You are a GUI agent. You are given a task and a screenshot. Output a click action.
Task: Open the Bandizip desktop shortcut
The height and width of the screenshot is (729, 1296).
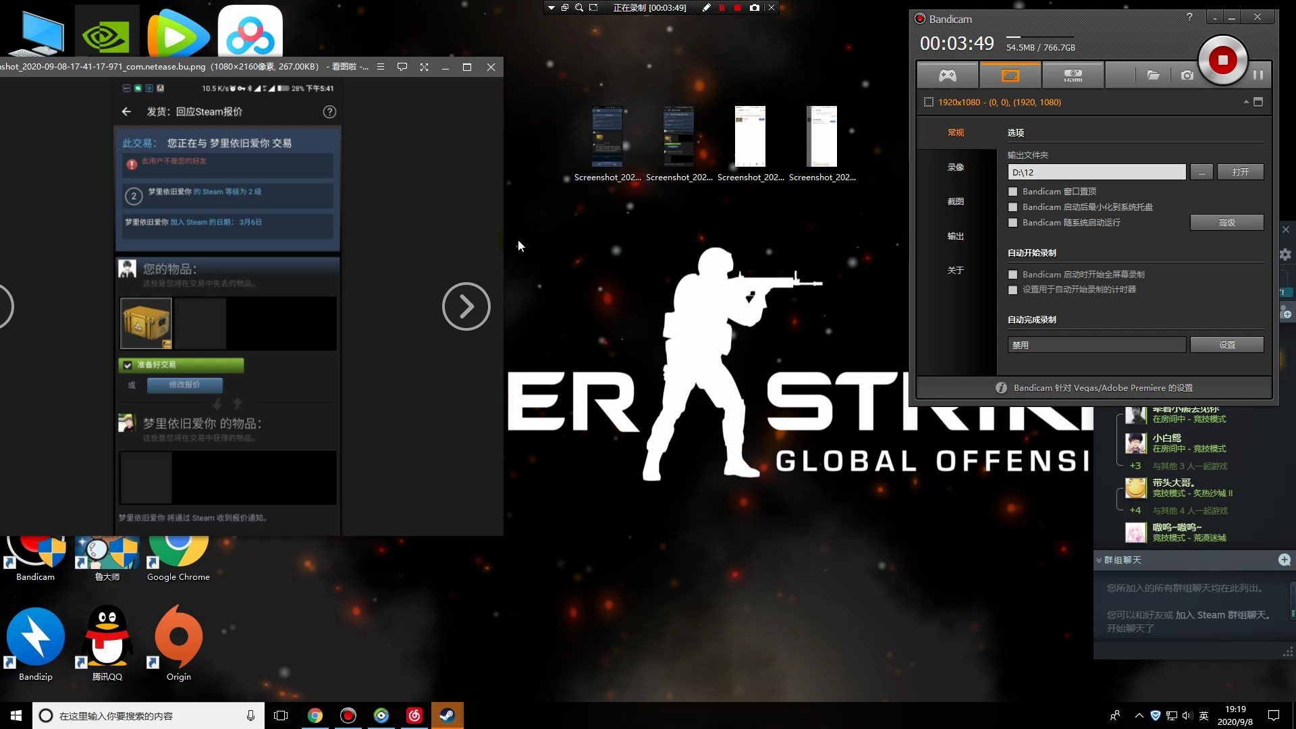pos(35,643)
